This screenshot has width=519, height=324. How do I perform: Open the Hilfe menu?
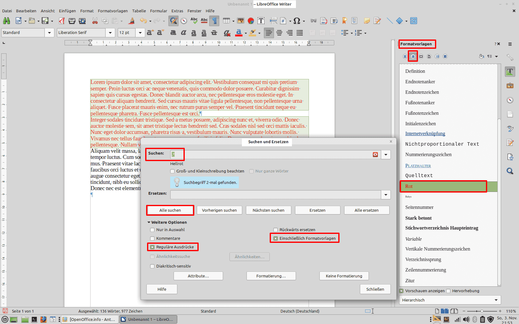[210, 11]
